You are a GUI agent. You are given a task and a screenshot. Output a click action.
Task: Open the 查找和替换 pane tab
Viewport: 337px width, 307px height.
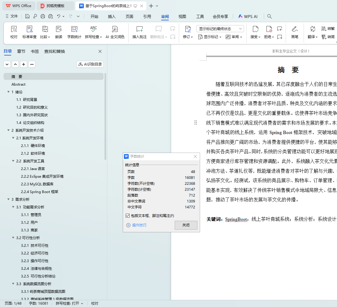tap(55, 51)
